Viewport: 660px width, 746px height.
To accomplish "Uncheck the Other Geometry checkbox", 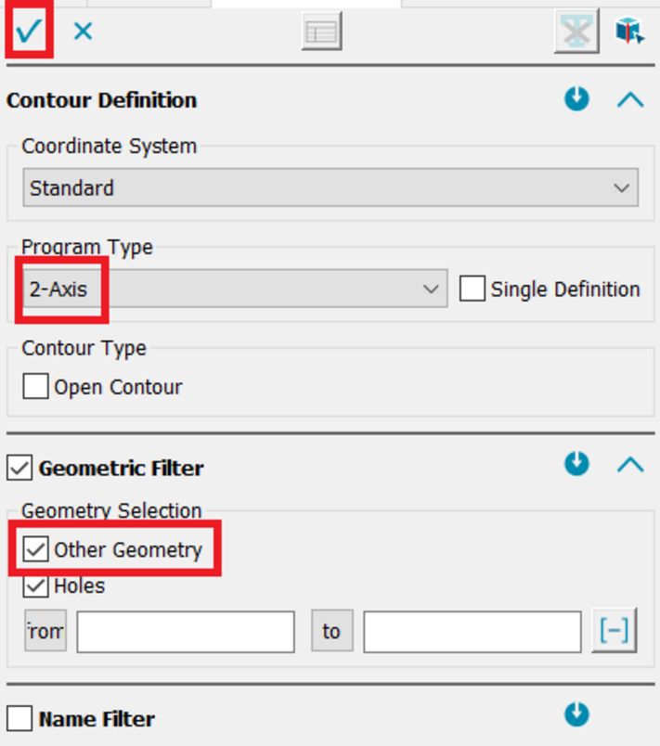I will click(36, 550).
